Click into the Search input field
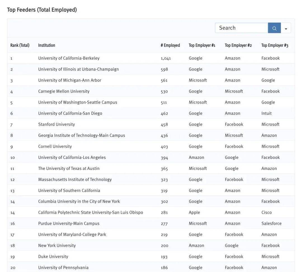Screen dimensions: 302x272 [x=241, y=28]
